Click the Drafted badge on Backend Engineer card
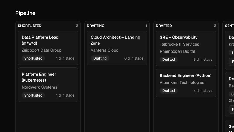 168,91
